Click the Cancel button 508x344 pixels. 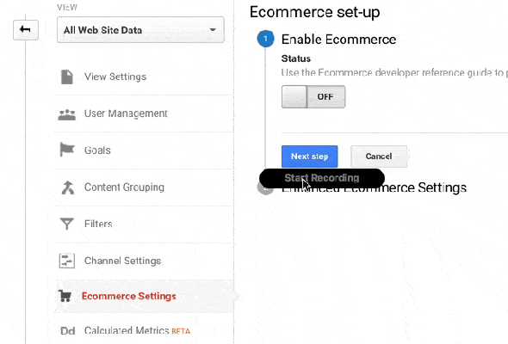379,157
